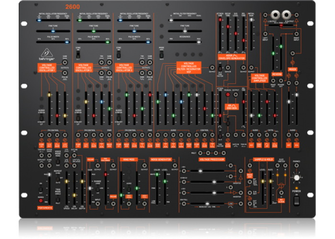Click the ADSR attack time slider handle
The image size is (335, 239).
(220, 20)
